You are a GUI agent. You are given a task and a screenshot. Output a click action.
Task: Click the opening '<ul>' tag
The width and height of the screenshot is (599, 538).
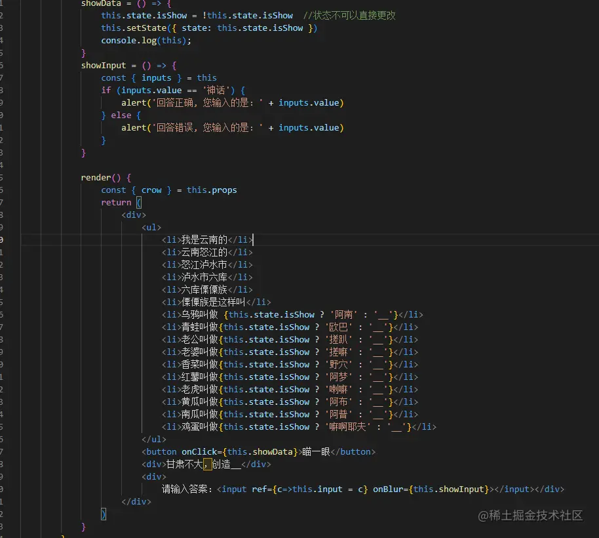click(x=151, y=228)
